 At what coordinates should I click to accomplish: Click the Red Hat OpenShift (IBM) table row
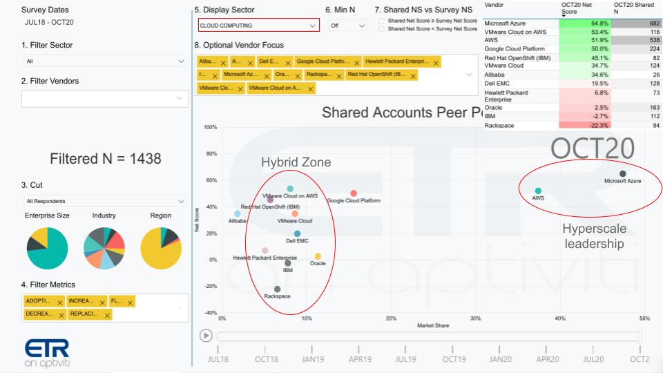point(572,58)
